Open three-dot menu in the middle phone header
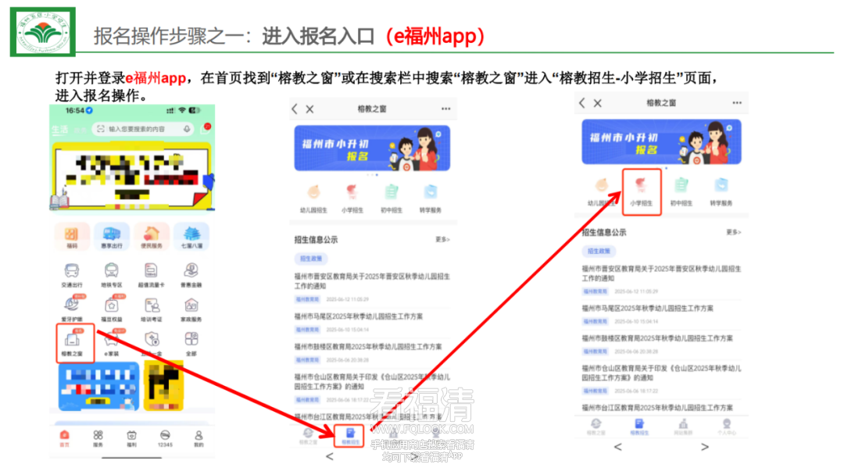 coord(445,109)
